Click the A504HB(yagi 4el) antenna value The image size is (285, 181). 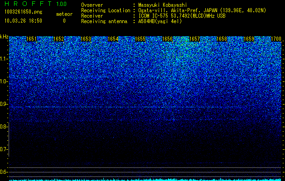coord(160,21)
